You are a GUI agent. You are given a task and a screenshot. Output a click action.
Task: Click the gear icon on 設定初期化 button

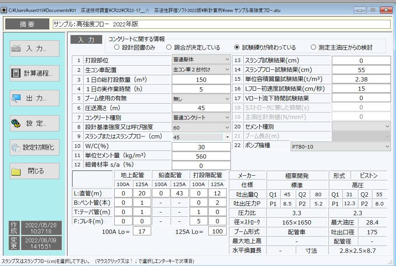coord(16,147)
